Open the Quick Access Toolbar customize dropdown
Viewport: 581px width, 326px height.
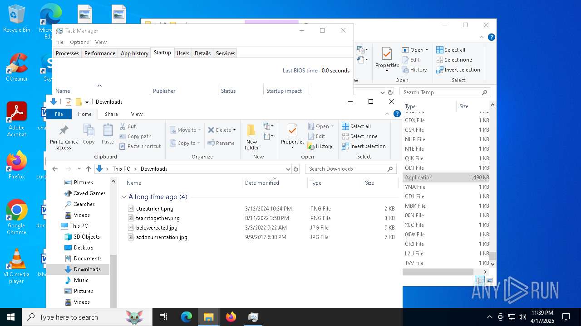click(87, 102)
